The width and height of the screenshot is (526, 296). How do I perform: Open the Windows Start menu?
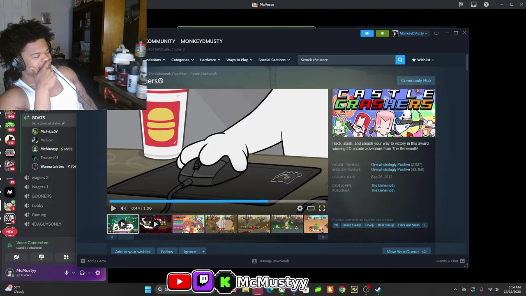coord(148,289)
